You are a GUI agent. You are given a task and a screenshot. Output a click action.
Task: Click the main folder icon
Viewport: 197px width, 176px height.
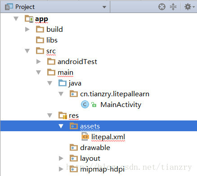point(51,72)
